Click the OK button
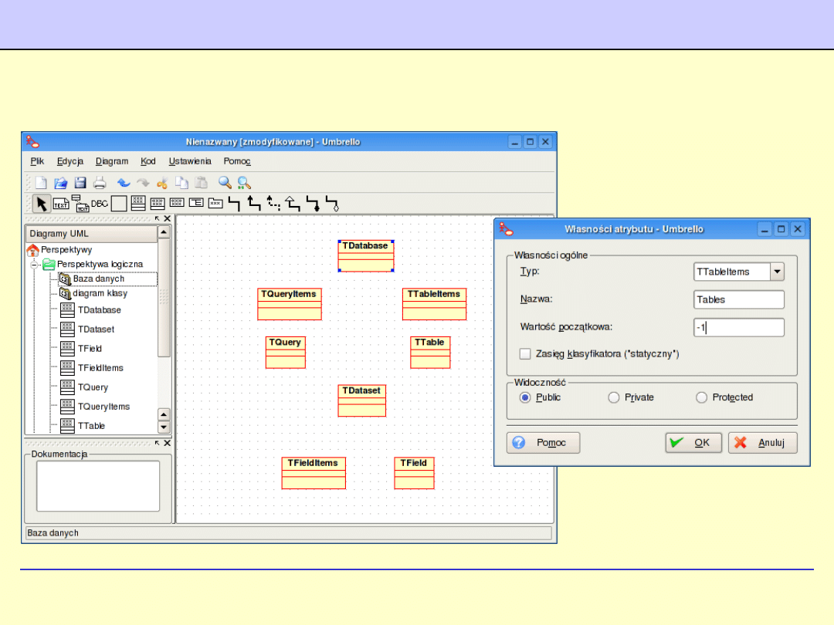Viewport: 834px width, 625px height. [693, 443]
